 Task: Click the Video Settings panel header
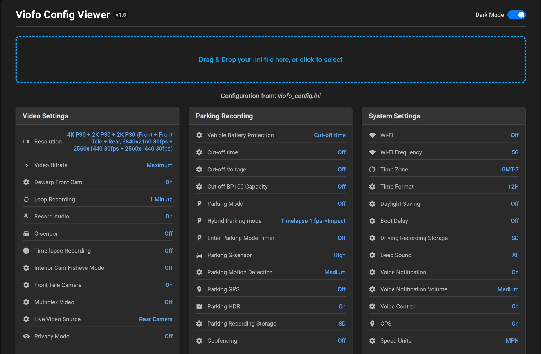[x=97, y=116]
